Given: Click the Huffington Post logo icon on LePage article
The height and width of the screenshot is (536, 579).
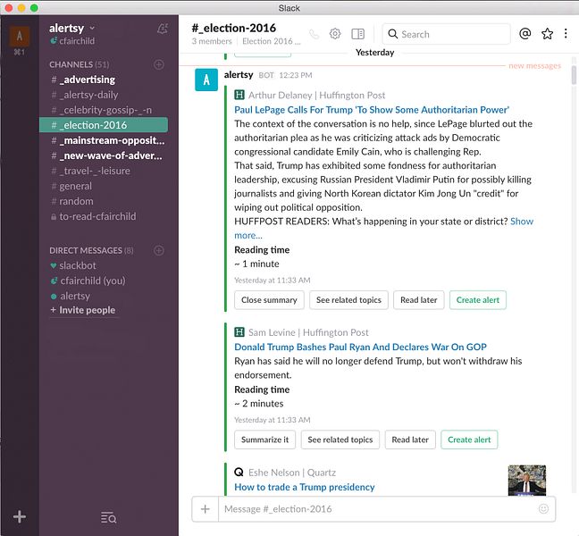Looking at the screenshot, I should click(239, 95).
